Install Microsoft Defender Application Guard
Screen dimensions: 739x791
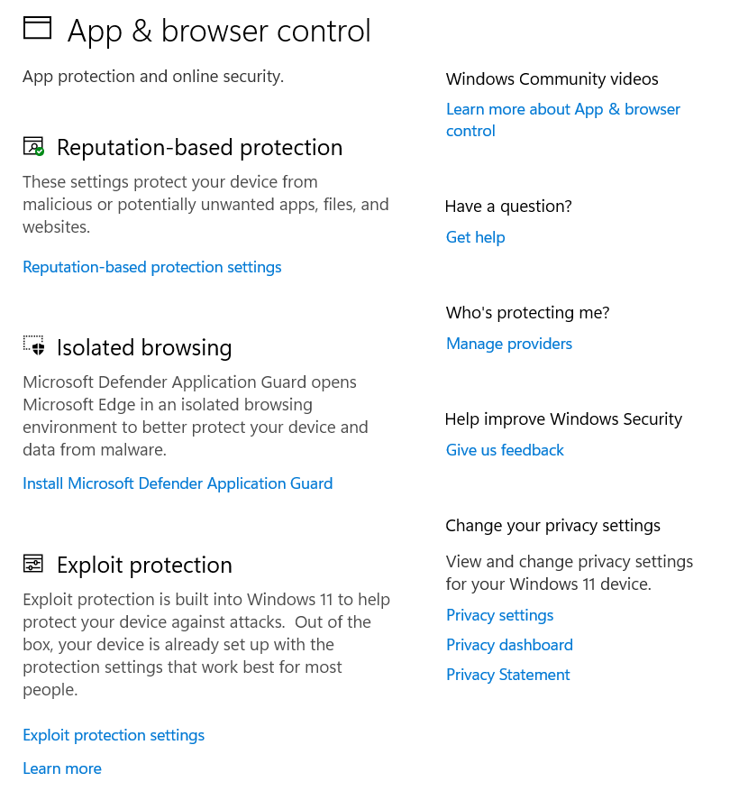click(178, 483)
